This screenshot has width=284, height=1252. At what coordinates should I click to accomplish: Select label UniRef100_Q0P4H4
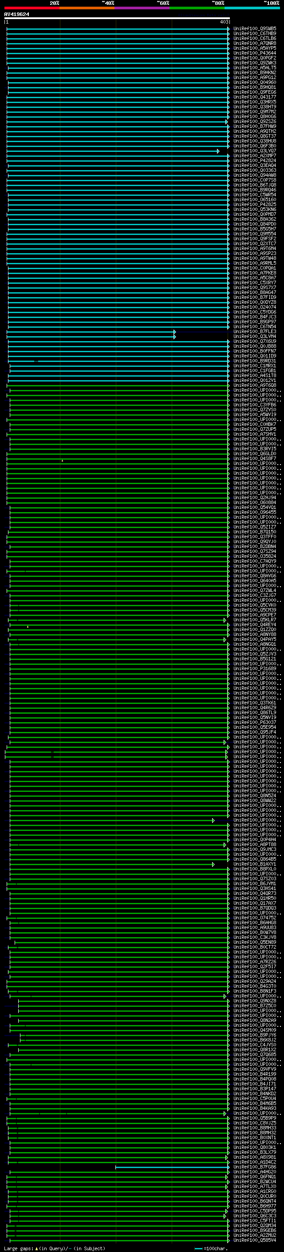click(x=255, y=840)
